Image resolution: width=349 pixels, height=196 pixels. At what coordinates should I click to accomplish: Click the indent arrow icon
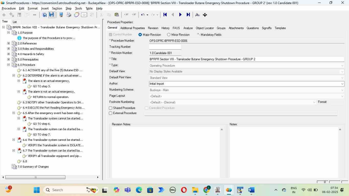coord(134,15)
